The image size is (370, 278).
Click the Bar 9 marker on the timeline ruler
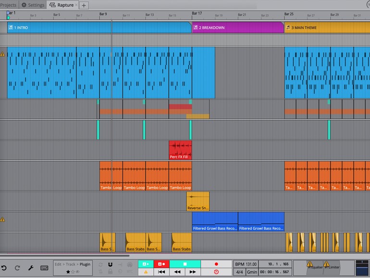point(103,14)
